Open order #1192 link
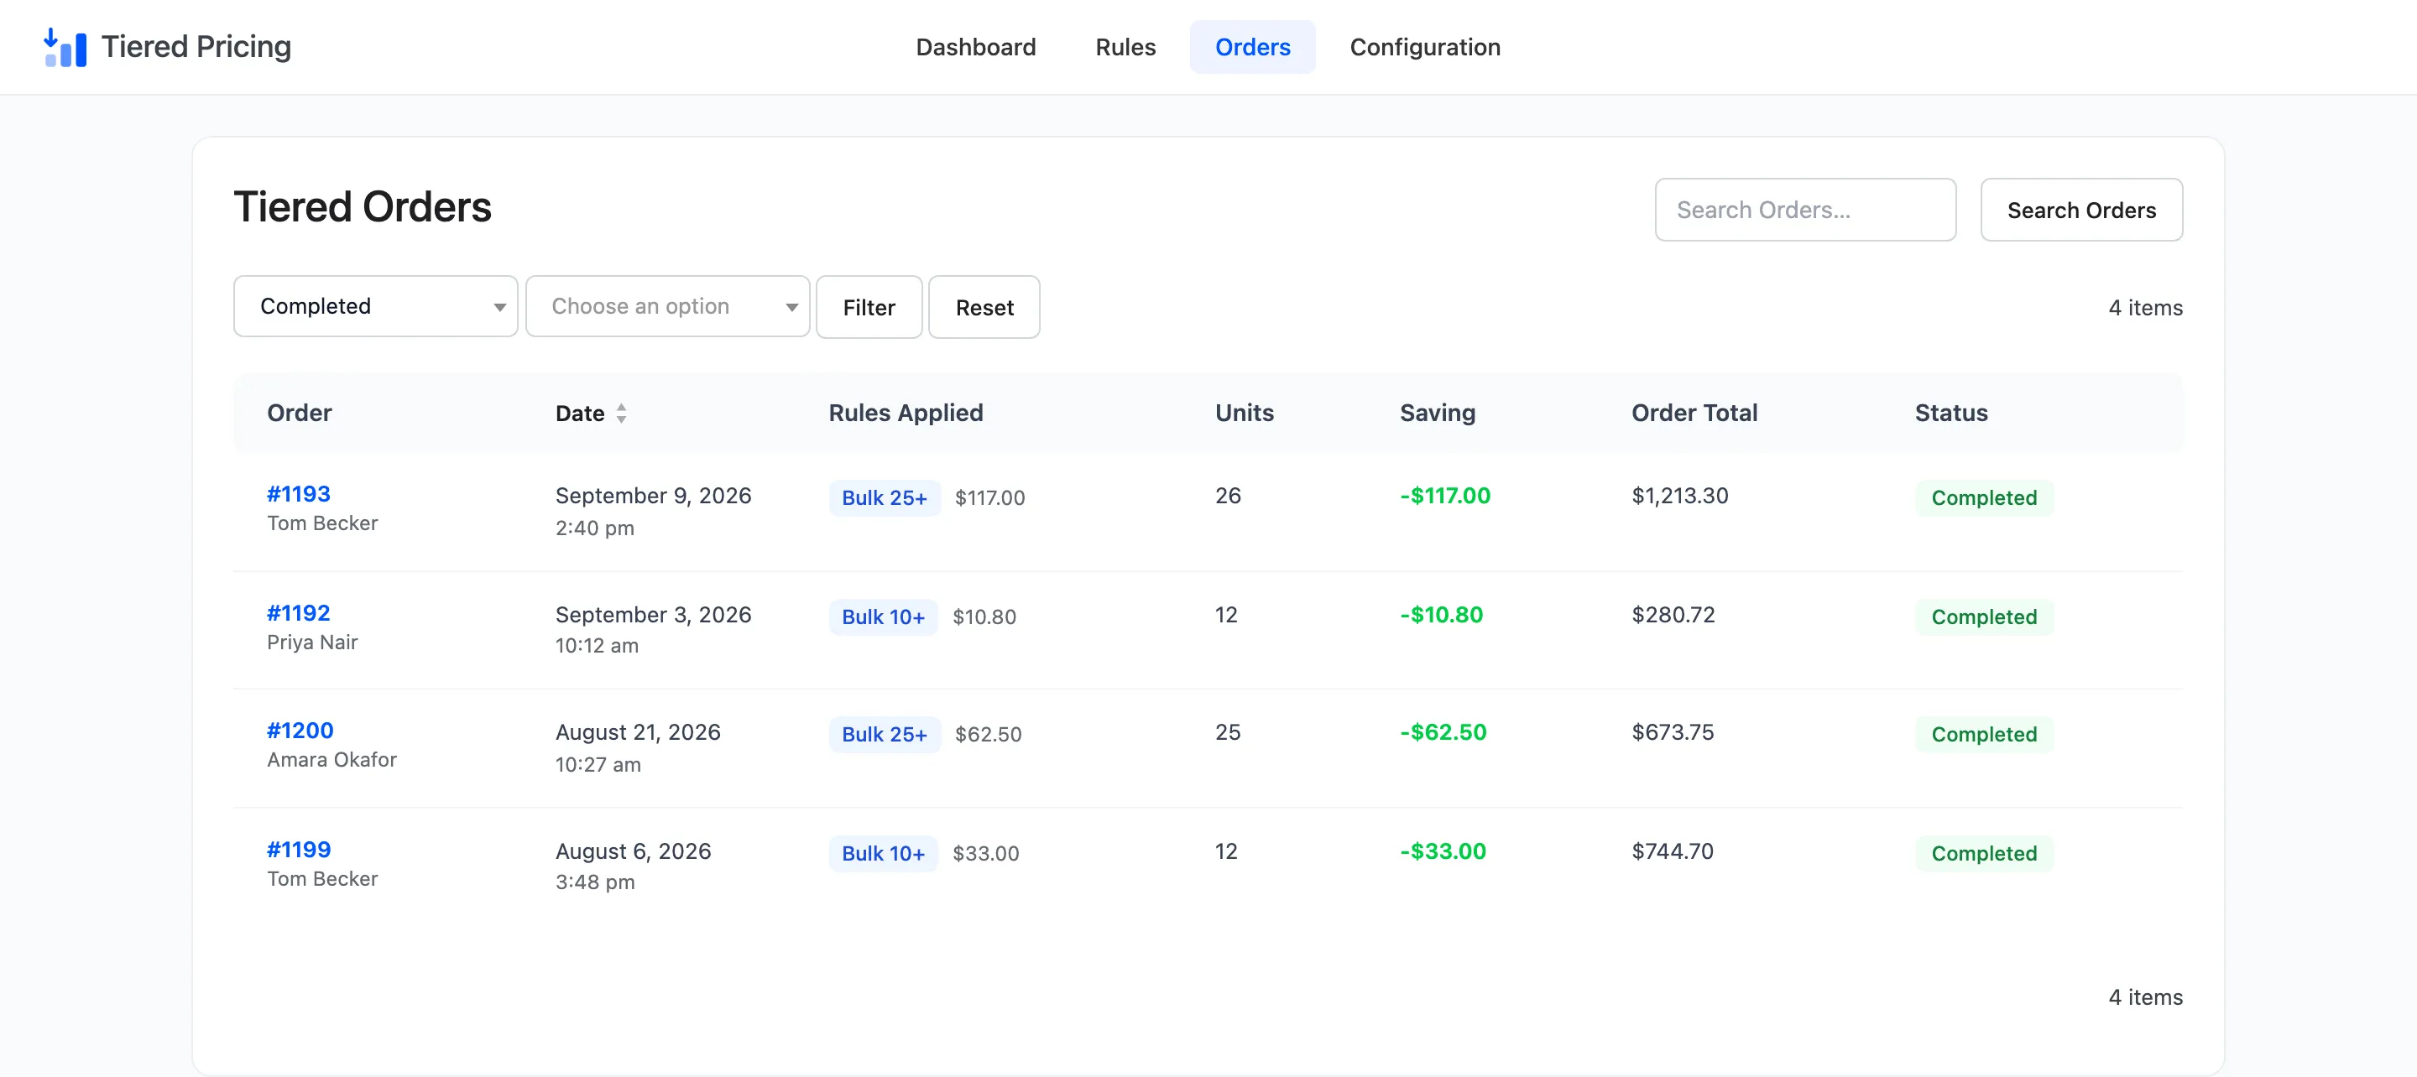Screen dimensions: 2417x1077 coord(299,612)
